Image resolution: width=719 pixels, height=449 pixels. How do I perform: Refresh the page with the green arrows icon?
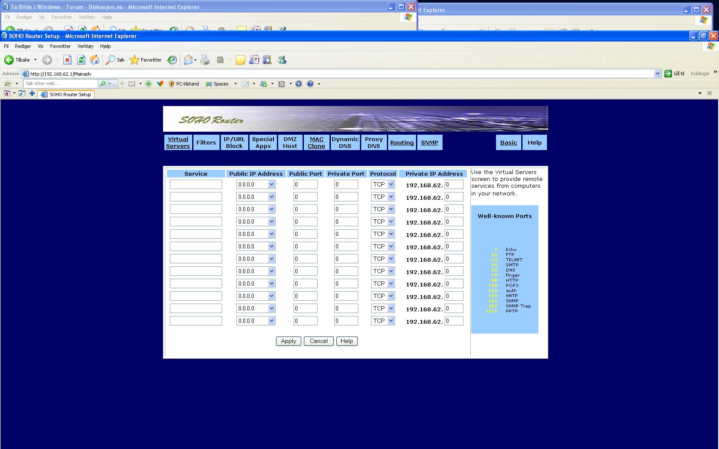[81, 60]
